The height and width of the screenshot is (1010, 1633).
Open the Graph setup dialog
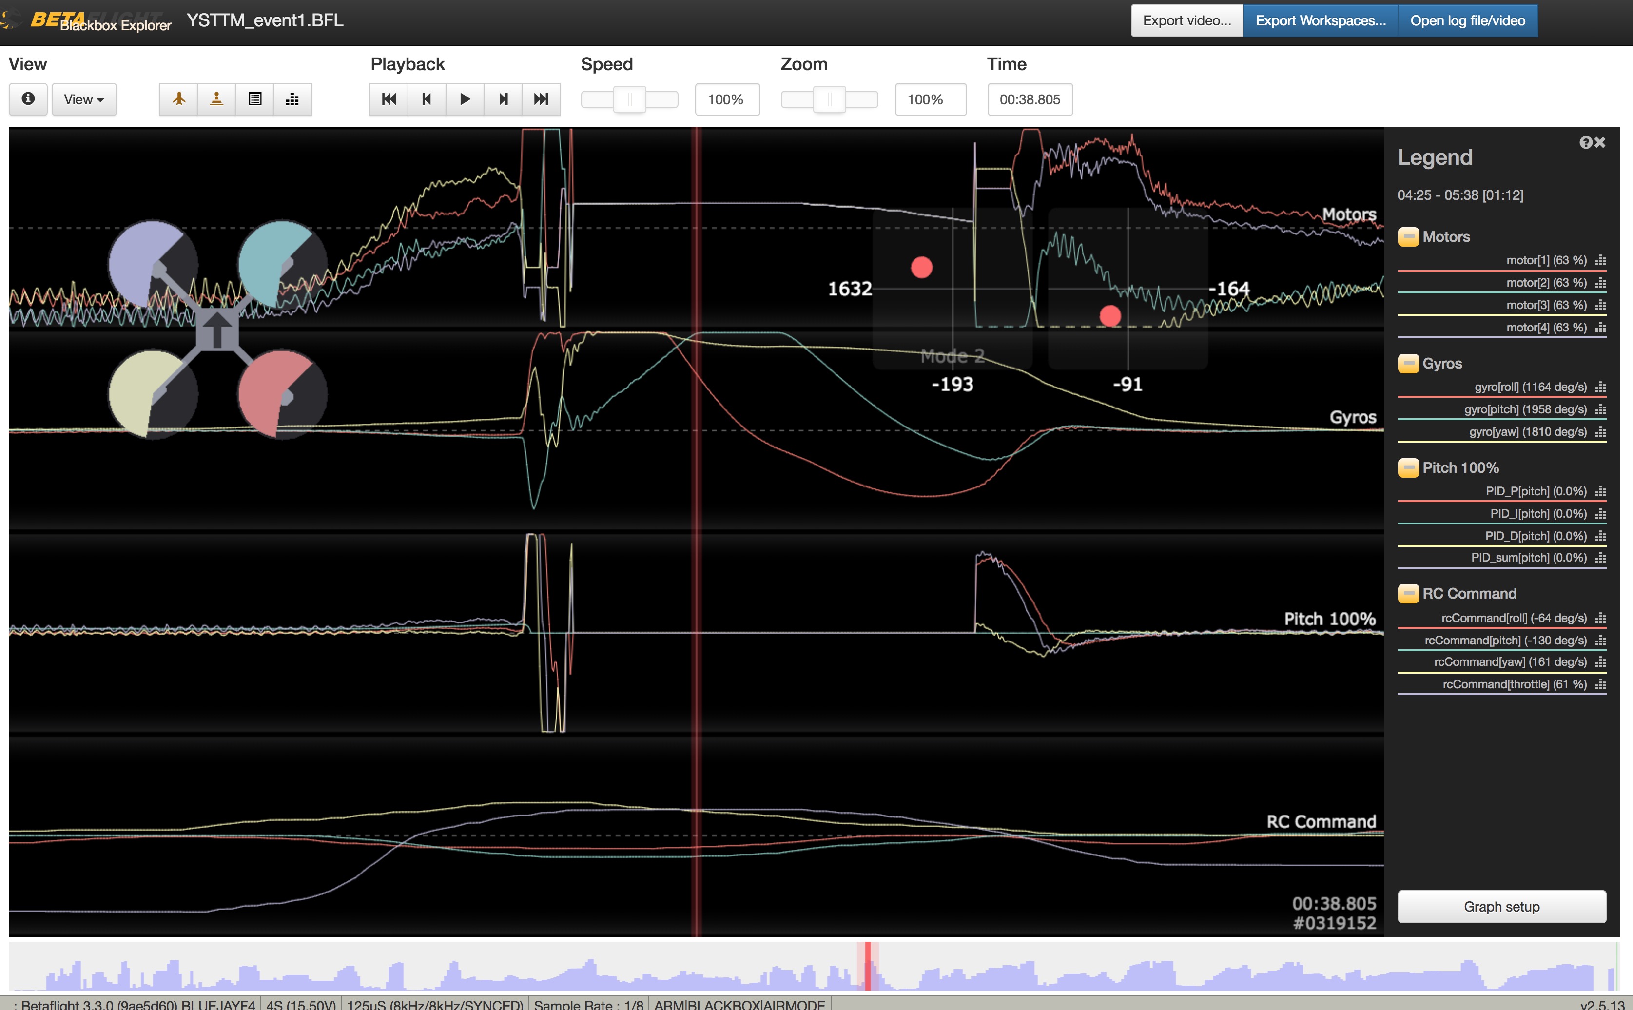[x=1501, y=907]
